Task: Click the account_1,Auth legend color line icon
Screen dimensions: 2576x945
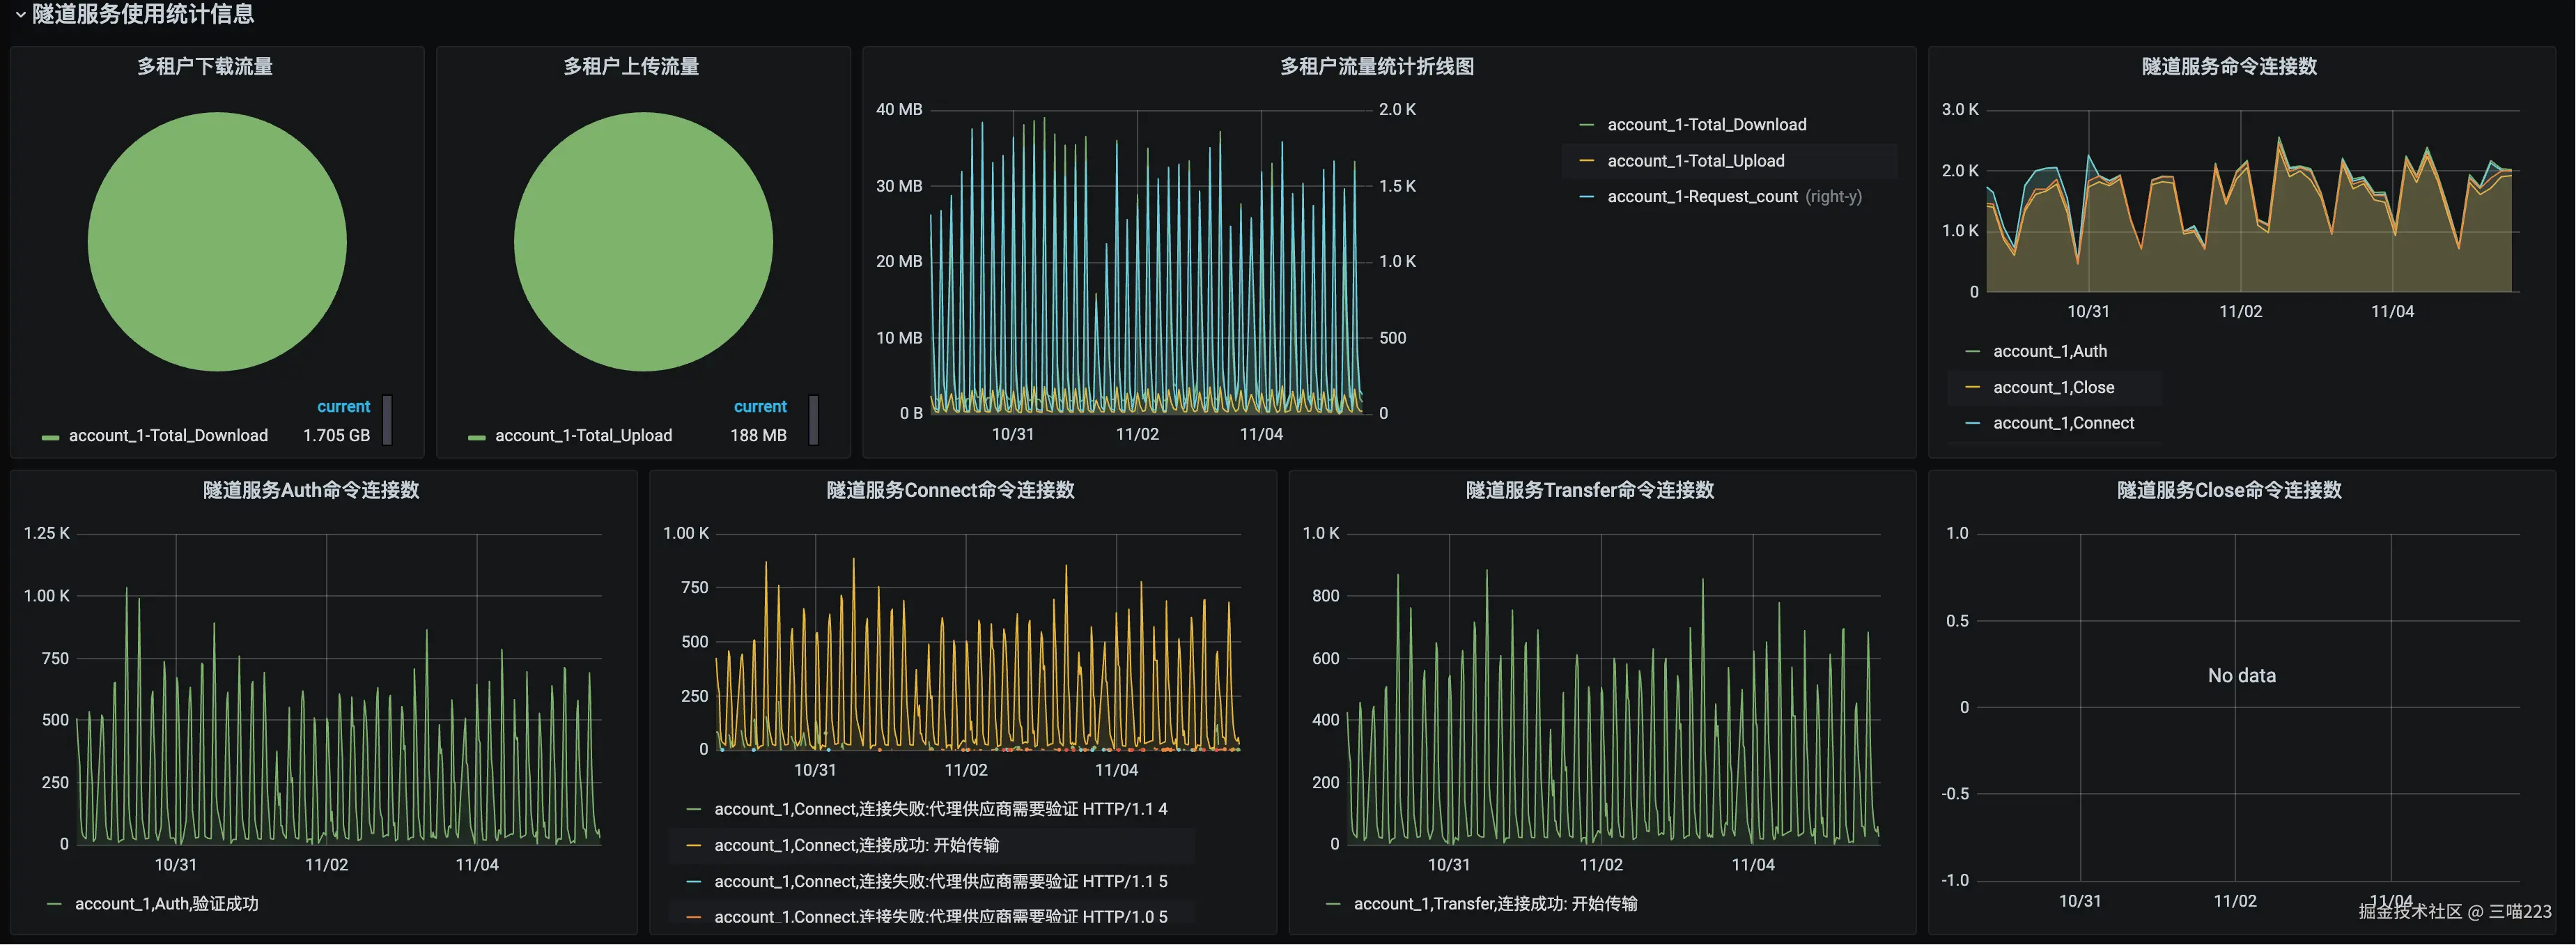Action: [x=1972, y=352]
